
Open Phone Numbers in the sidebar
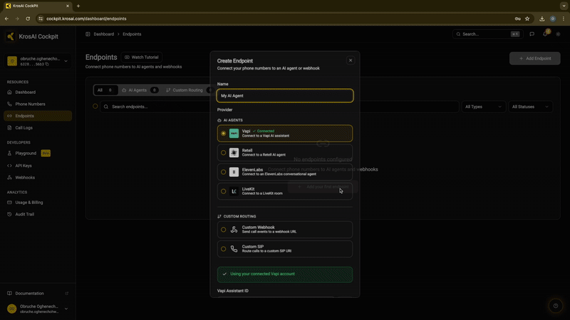pos(30,104)
